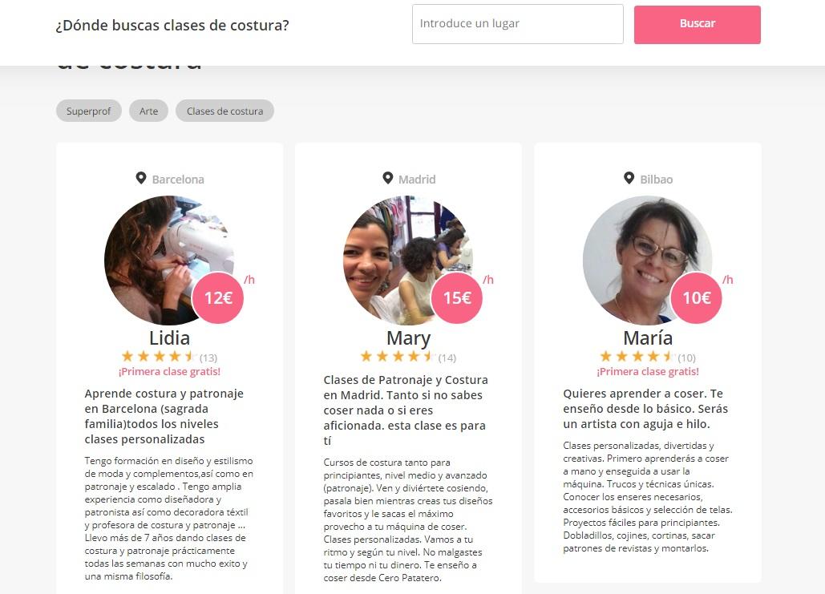Click the Madrid location pin icon

coord(388,178)
